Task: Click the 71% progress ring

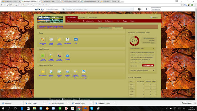Action: [134, 41]
